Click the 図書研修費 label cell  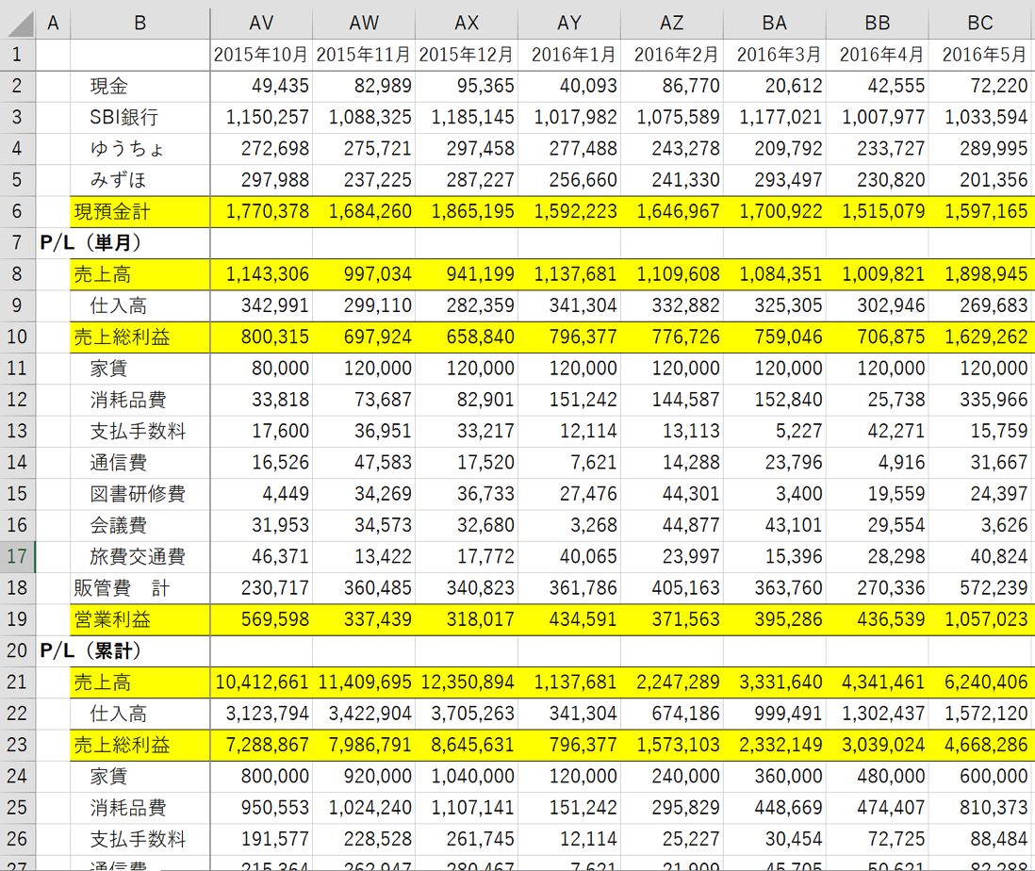point(140,494)
